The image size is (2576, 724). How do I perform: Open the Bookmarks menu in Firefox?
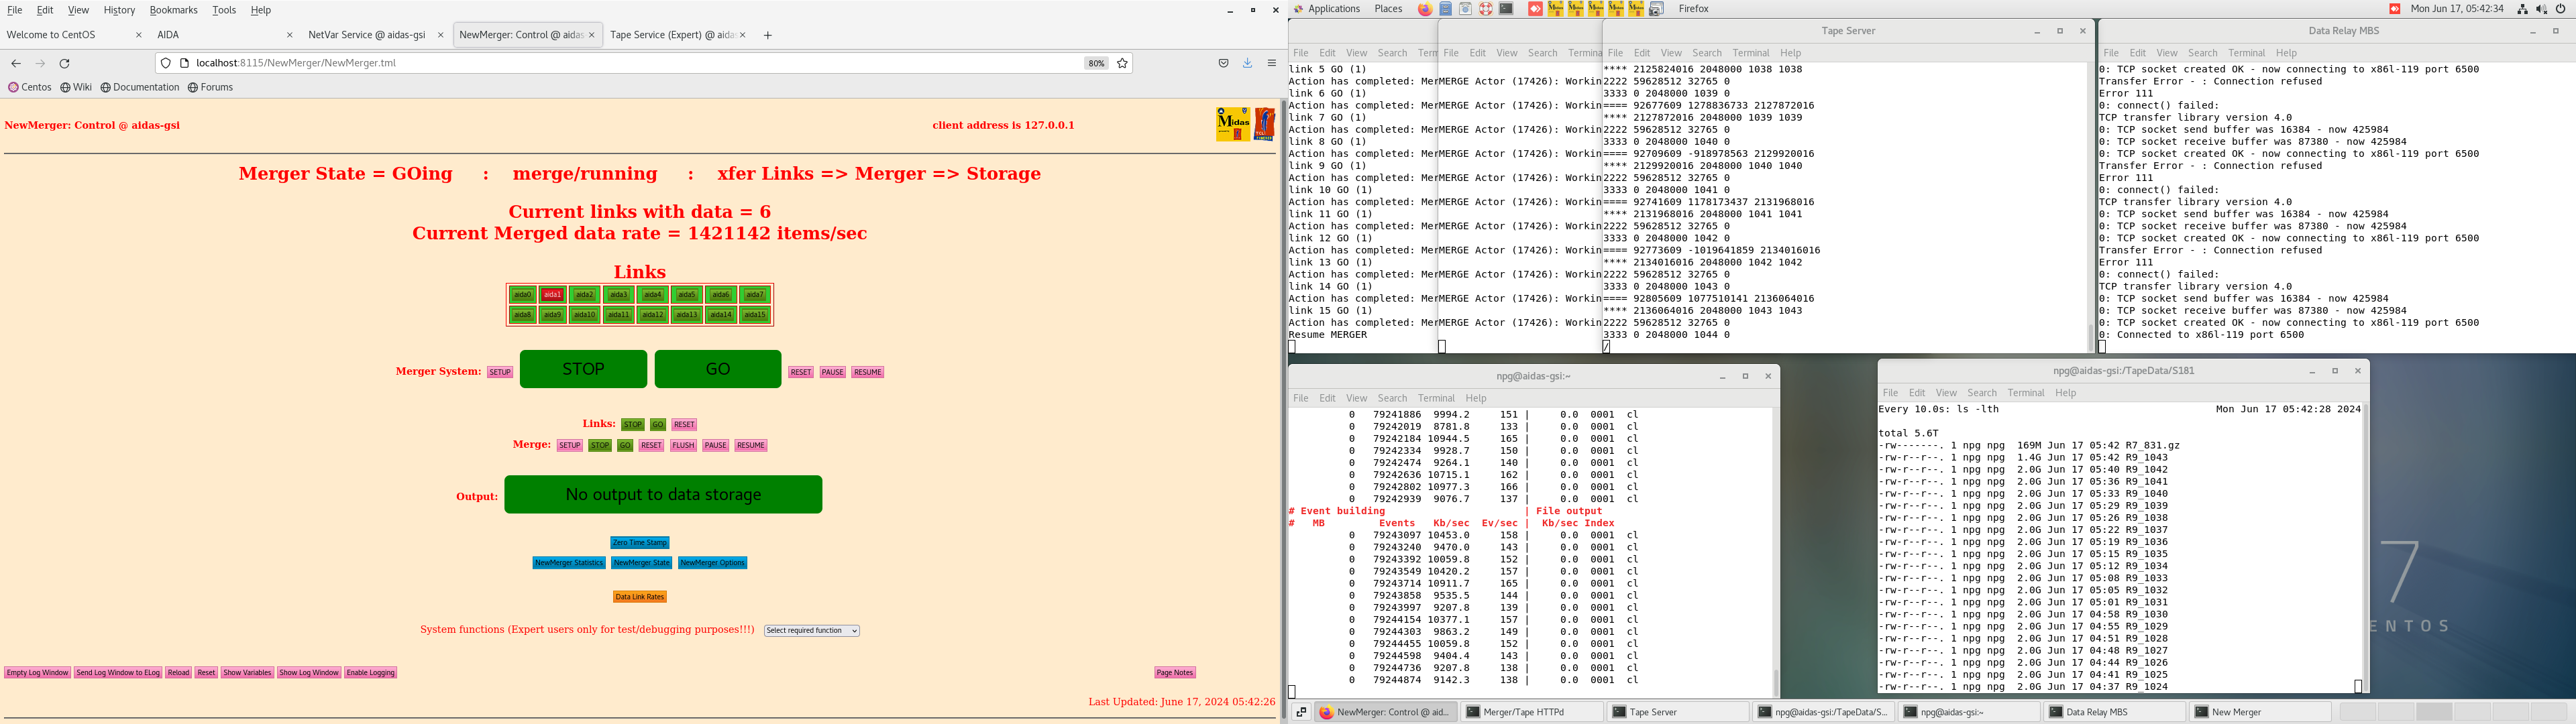tap(173, 10)
